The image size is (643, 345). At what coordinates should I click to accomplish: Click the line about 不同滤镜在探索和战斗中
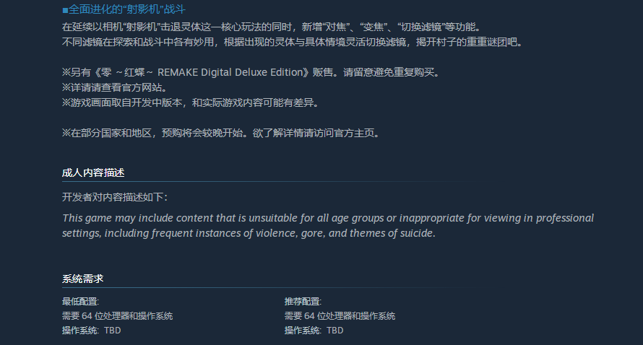pos(291,42)
